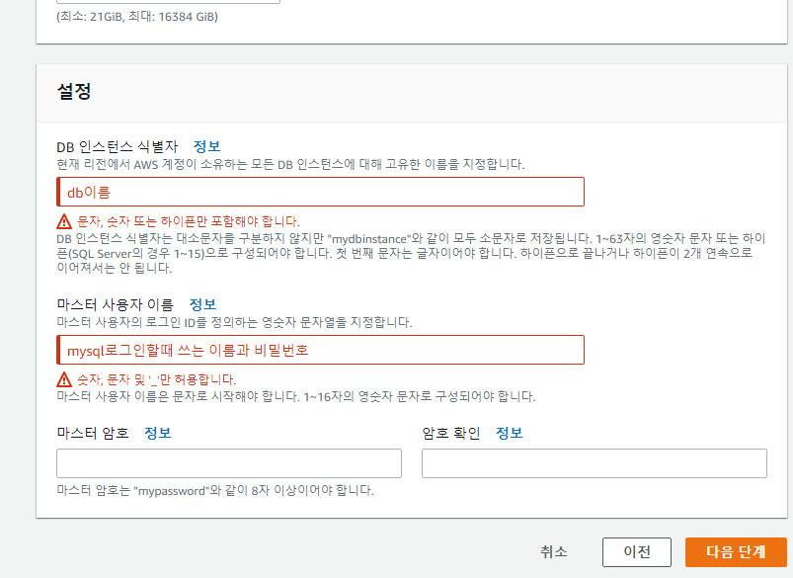
Task: Focus the 암호 확인 password field
Action: coord(595,463)
